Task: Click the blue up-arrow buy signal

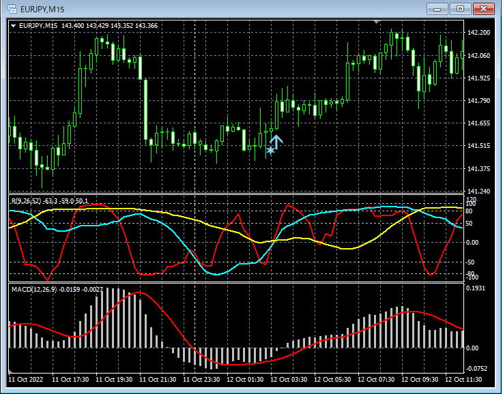Action: click(276, 141)
